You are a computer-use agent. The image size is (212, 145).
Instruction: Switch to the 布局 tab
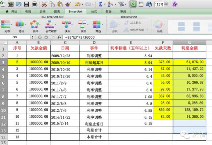[28, 12]
